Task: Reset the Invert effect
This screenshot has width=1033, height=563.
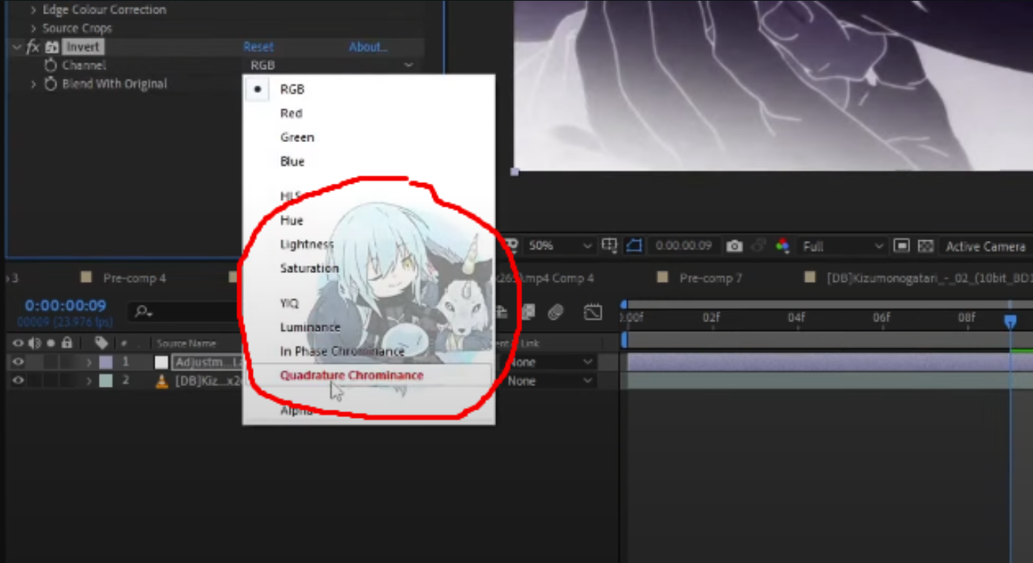Action: point(258,46)
